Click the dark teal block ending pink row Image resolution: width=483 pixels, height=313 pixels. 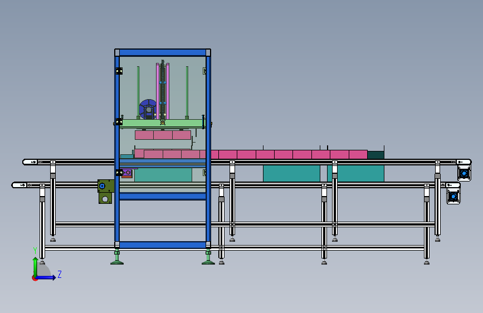coord(375,155)
